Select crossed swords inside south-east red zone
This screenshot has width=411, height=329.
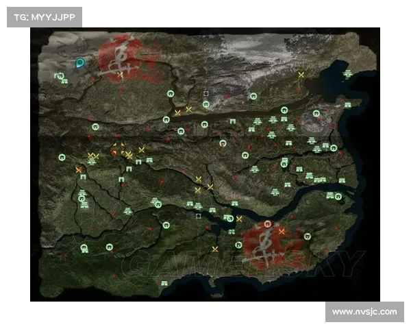(x=282, y=232)
